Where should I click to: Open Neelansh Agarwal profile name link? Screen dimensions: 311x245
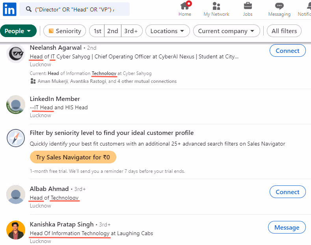click(56, 48)
